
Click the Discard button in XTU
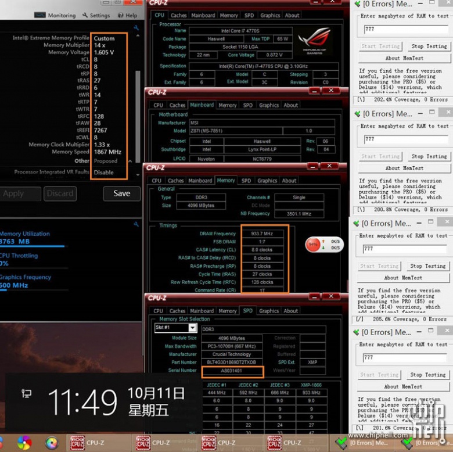click(60, 193)
